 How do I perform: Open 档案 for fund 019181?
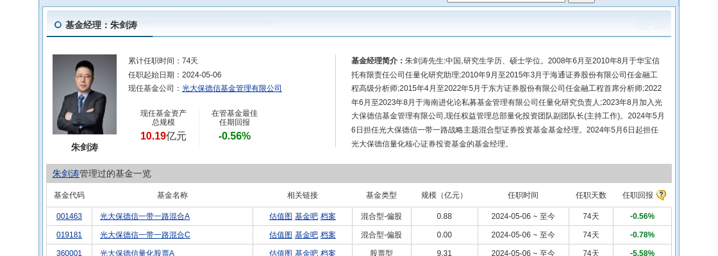click(328, 235)
